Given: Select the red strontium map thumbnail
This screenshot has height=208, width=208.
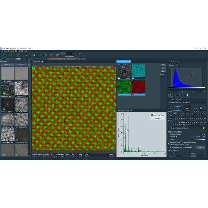Looking at the screenshot, I should (139, 87).
